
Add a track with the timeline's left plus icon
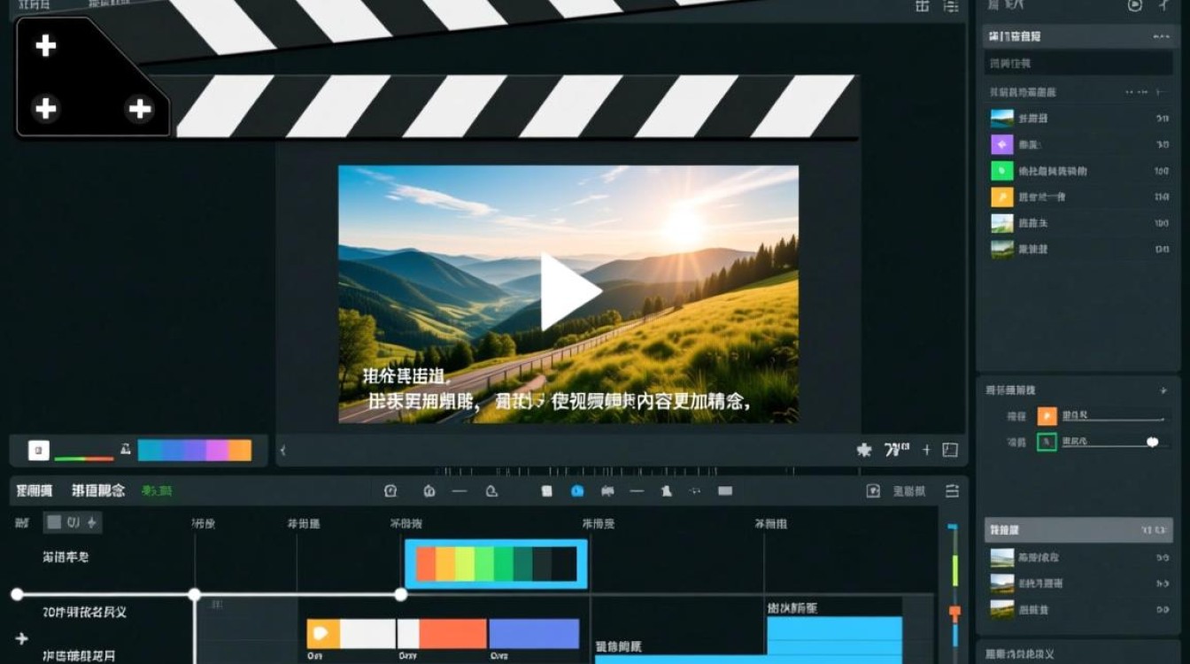pos(21,638)
